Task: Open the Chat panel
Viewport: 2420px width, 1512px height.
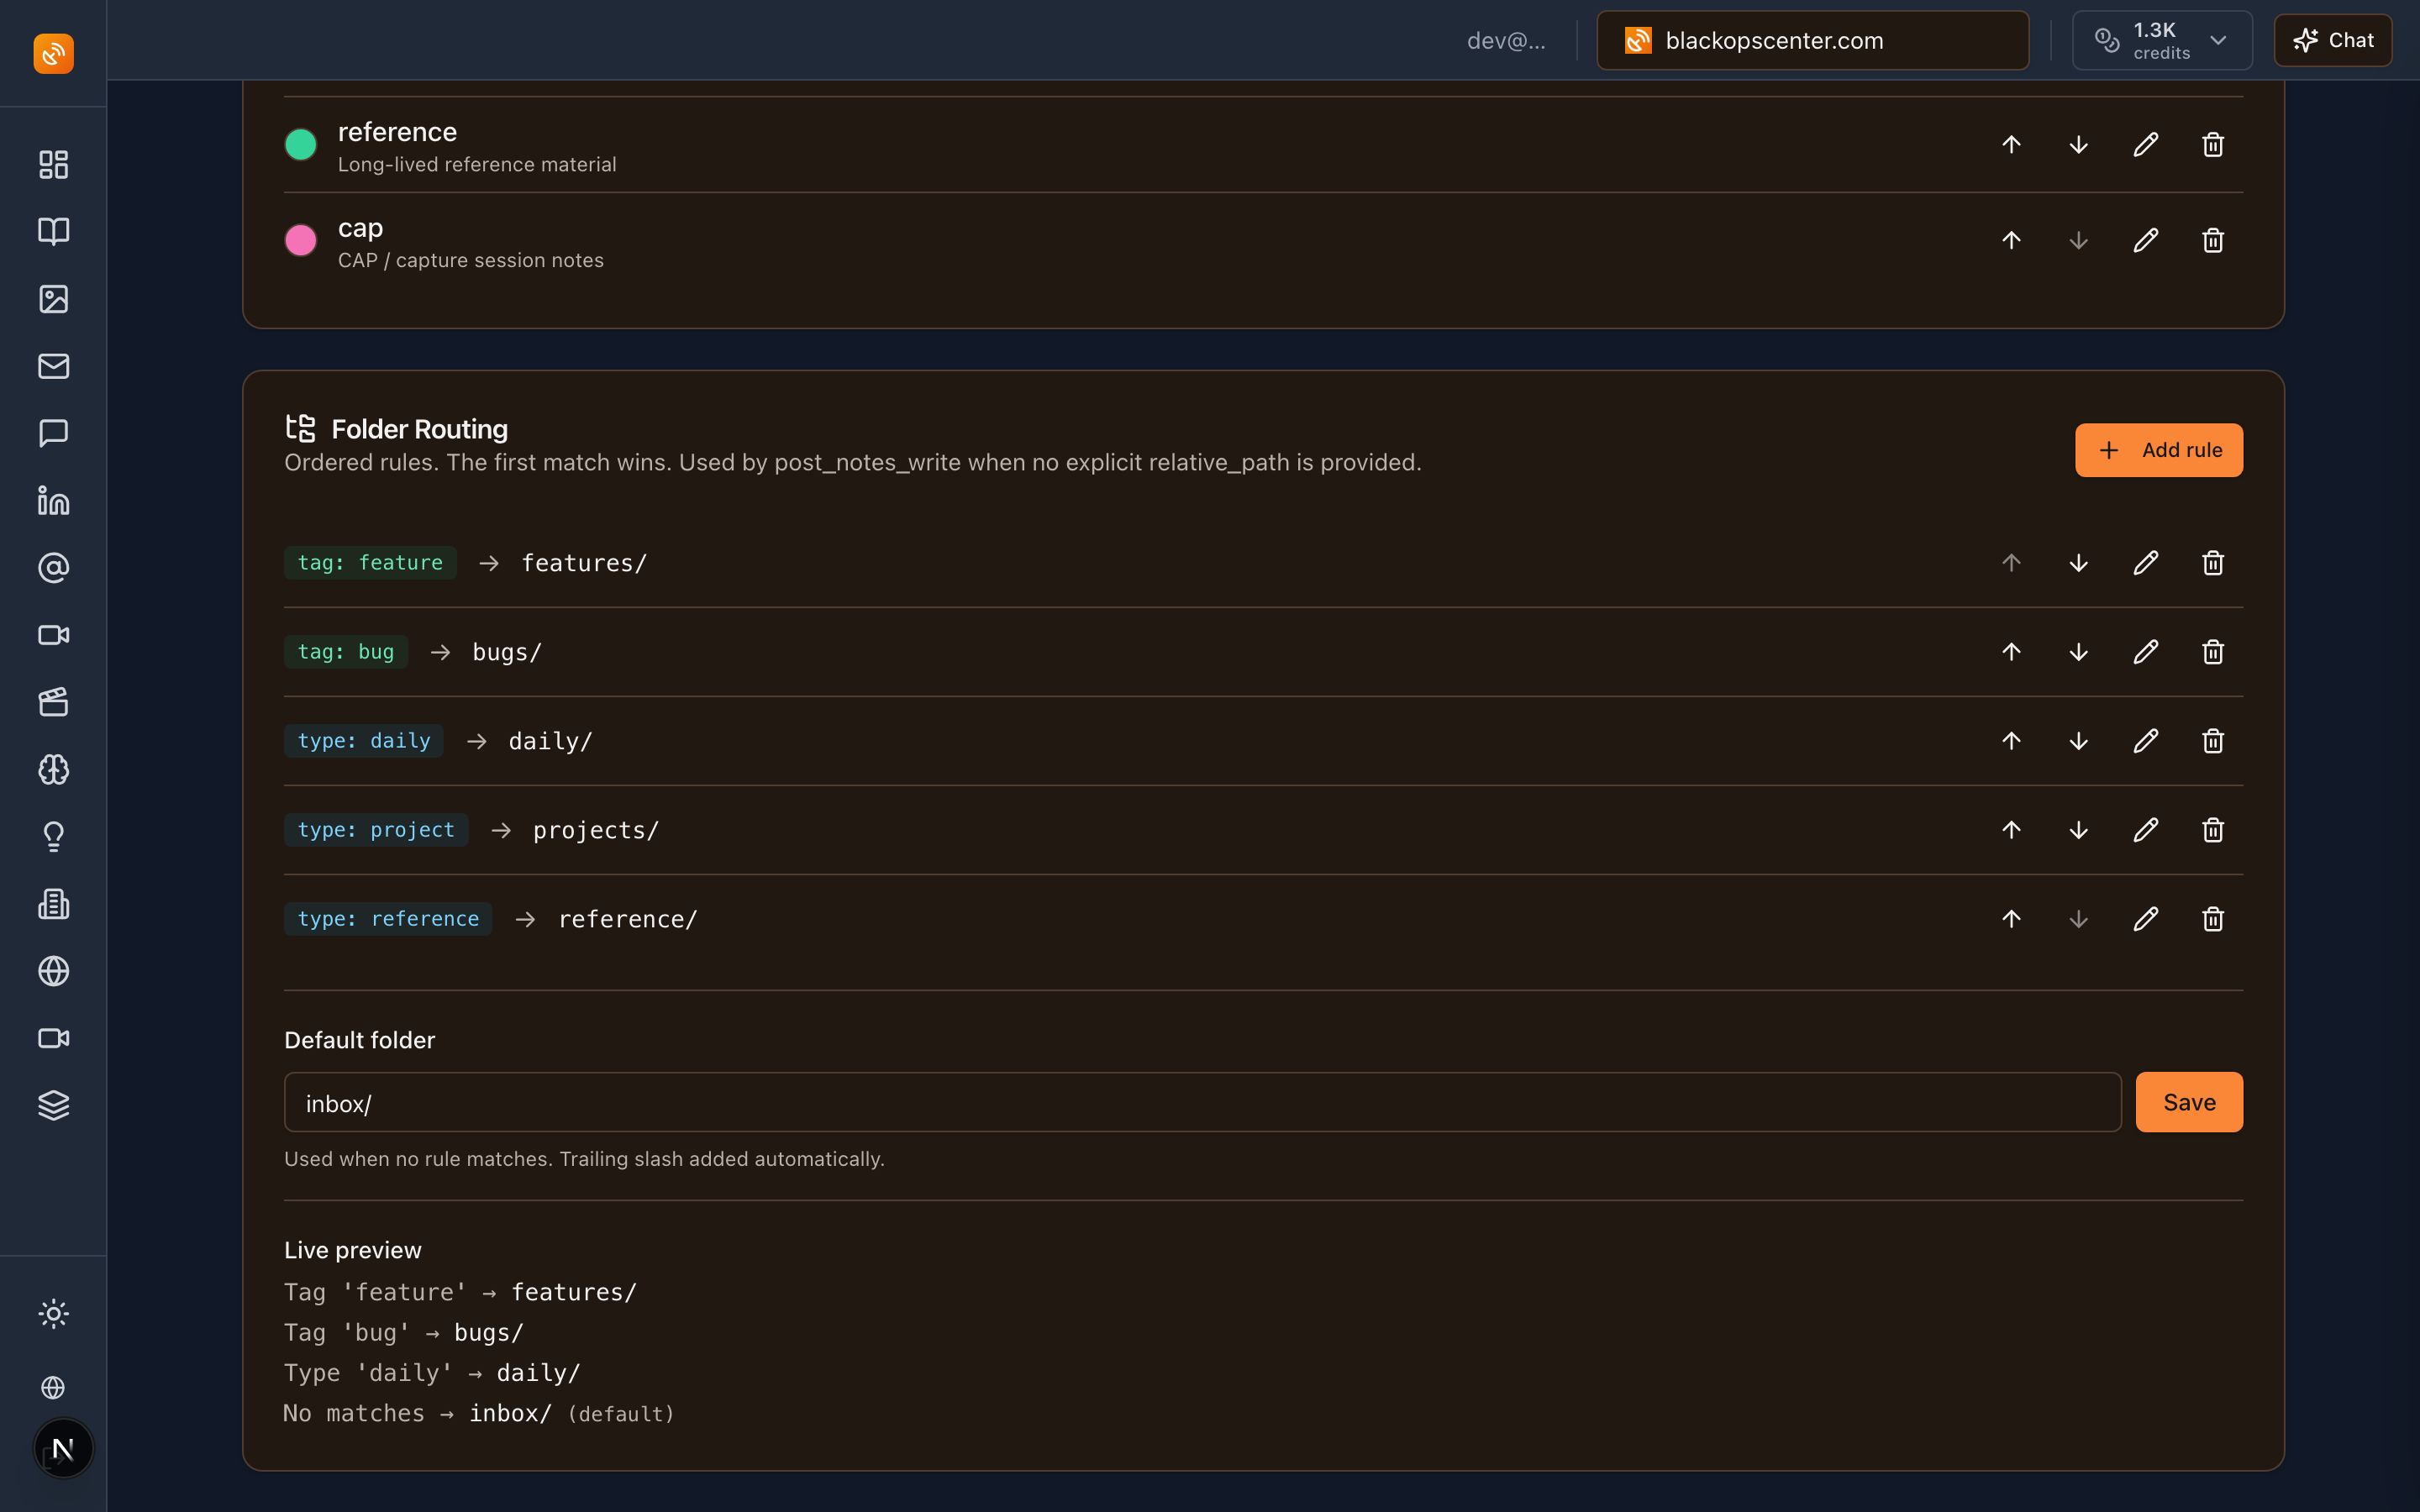Action: pos(2332,40)
